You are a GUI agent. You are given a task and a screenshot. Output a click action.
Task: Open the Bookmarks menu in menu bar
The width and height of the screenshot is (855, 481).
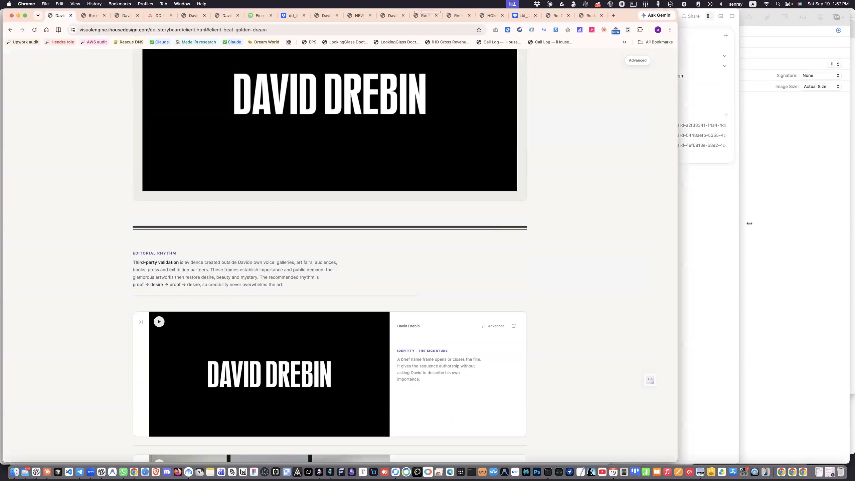pyautogui.click(x=120, y=4)
